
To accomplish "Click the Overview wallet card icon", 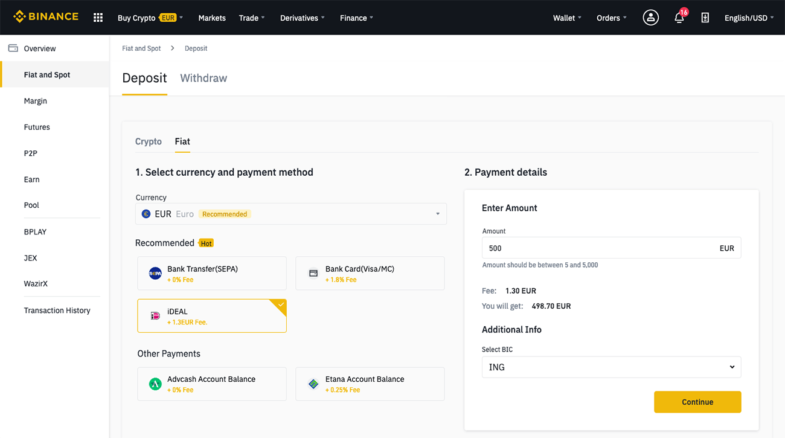I will coord(13,48).
